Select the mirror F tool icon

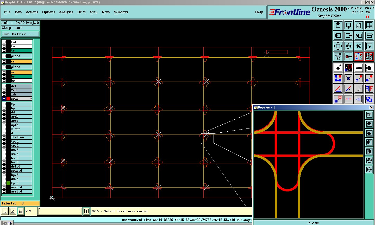pyautogui.click(x=369, y=89)
